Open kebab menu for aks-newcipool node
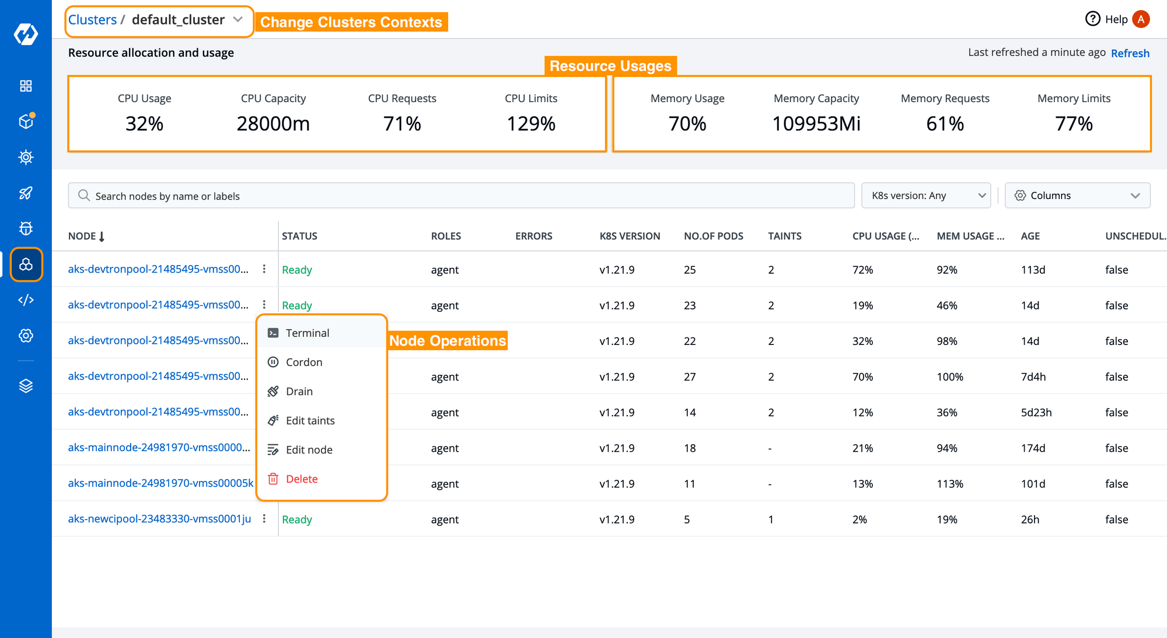Viewport: 1167px width, 638px height. pos(264,518)
